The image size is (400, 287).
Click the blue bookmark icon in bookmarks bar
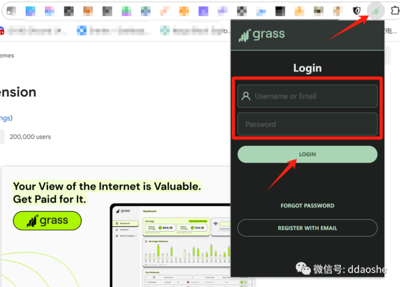(82, 30)
